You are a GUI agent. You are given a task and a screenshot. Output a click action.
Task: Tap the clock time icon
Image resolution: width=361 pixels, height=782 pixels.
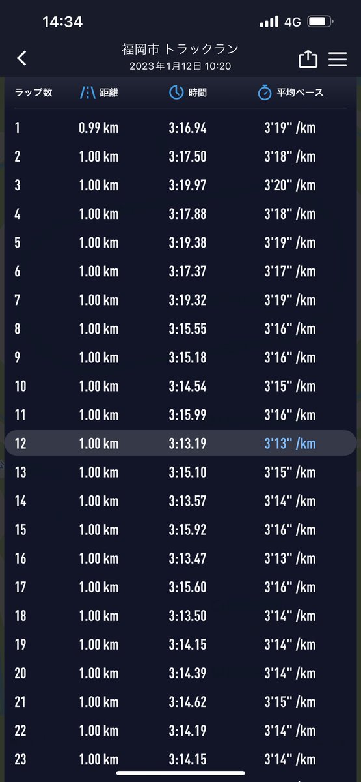coord(176,93)
